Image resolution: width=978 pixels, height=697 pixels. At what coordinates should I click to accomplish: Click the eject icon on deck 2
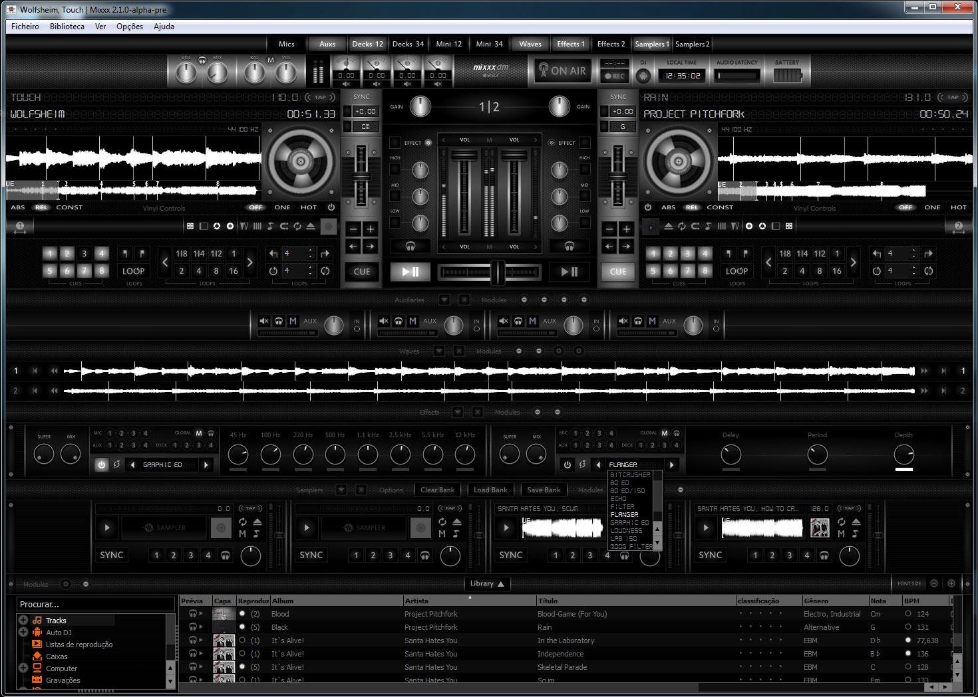[x=668, y=227]
